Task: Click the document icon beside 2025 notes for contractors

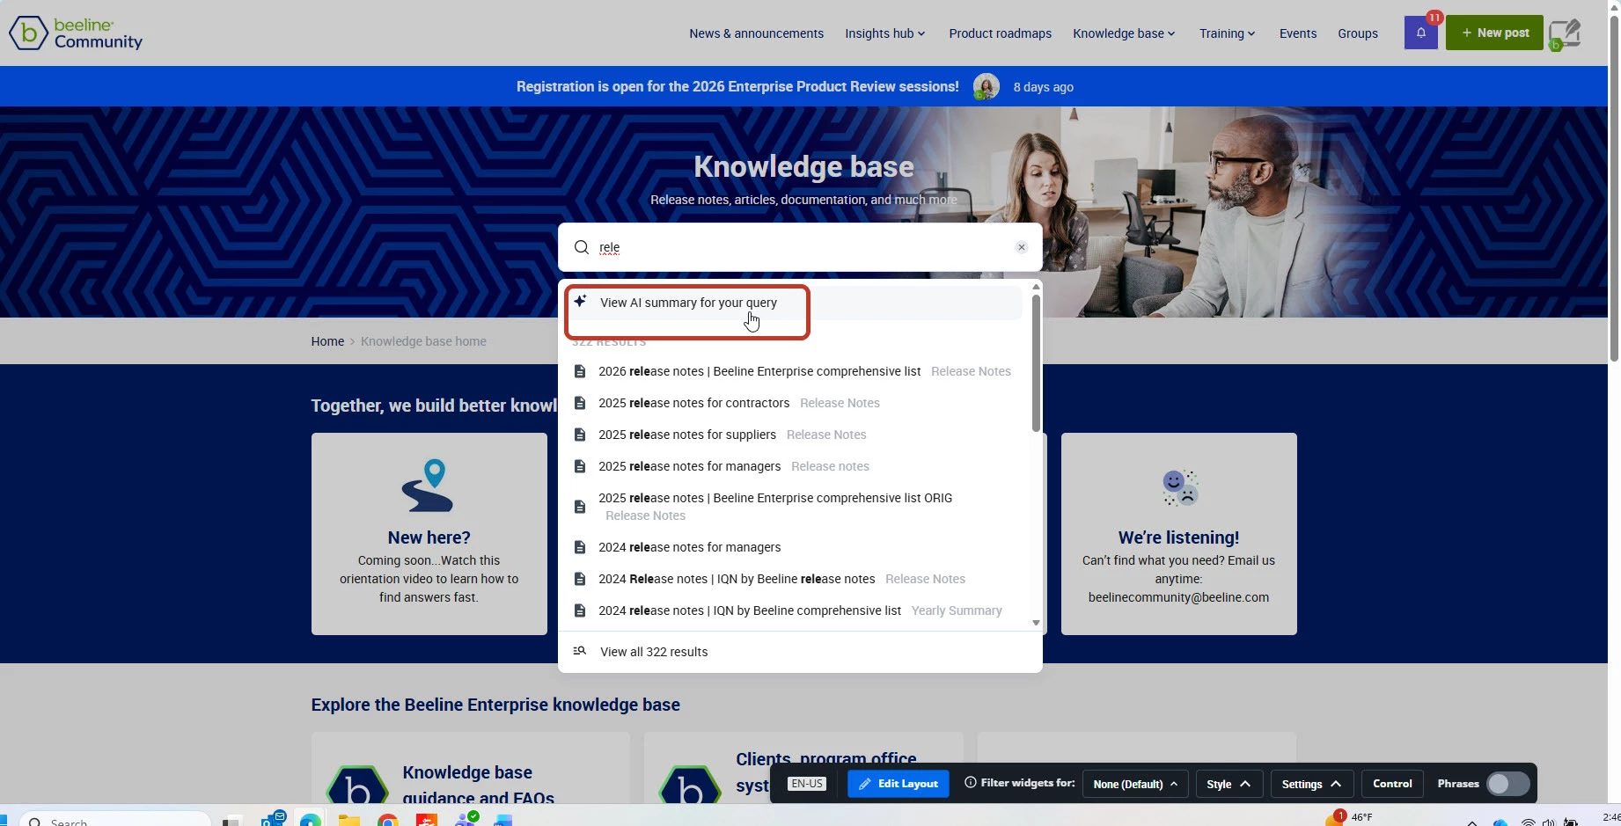Action: tap(580, 403)
